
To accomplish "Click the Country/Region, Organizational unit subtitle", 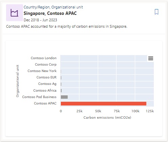I will point(53,7).
